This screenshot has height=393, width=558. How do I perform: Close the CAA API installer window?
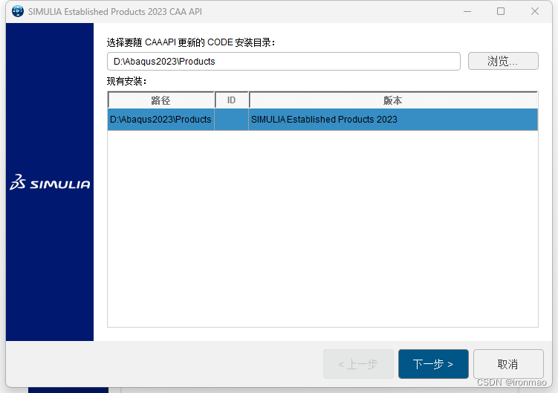tap(534, 11)
